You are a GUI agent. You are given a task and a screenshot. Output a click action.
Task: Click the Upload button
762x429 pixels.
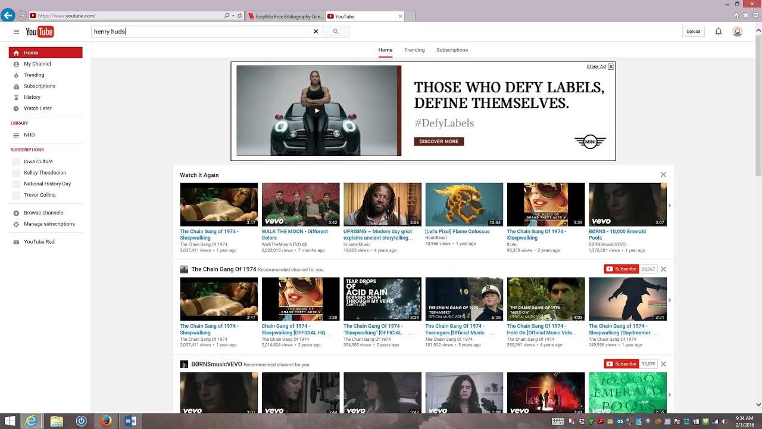pos(694,32)
